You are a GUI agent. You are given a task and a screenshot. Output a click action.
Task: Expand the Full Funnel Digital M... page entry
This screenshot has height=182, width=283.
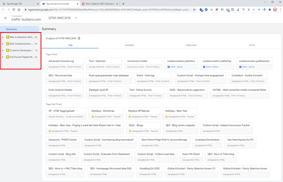[x=3, y=57]
